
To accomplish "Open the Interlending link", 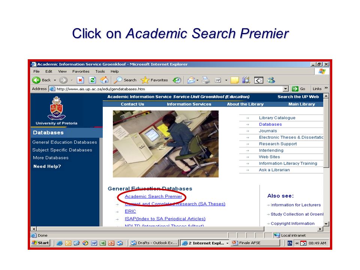I will [x=271, y=150].
